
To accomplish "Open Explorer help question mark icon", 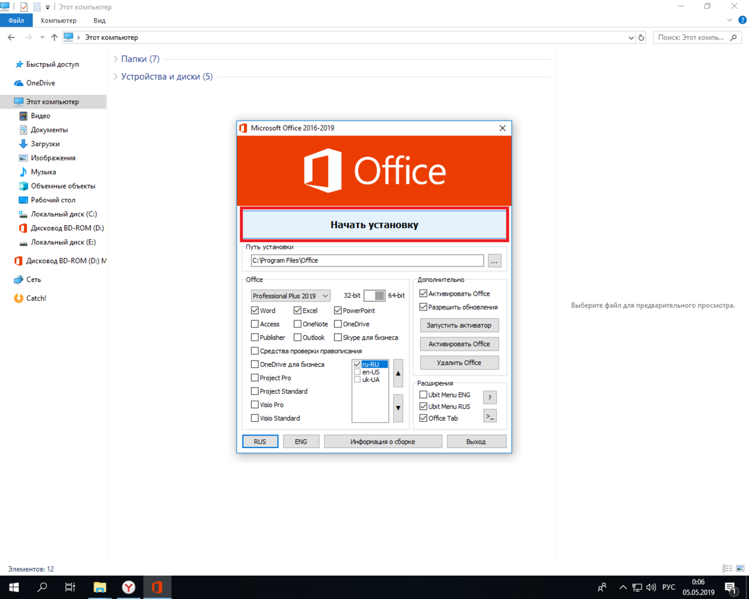I will pyautogui.click(x=742, y=20).
